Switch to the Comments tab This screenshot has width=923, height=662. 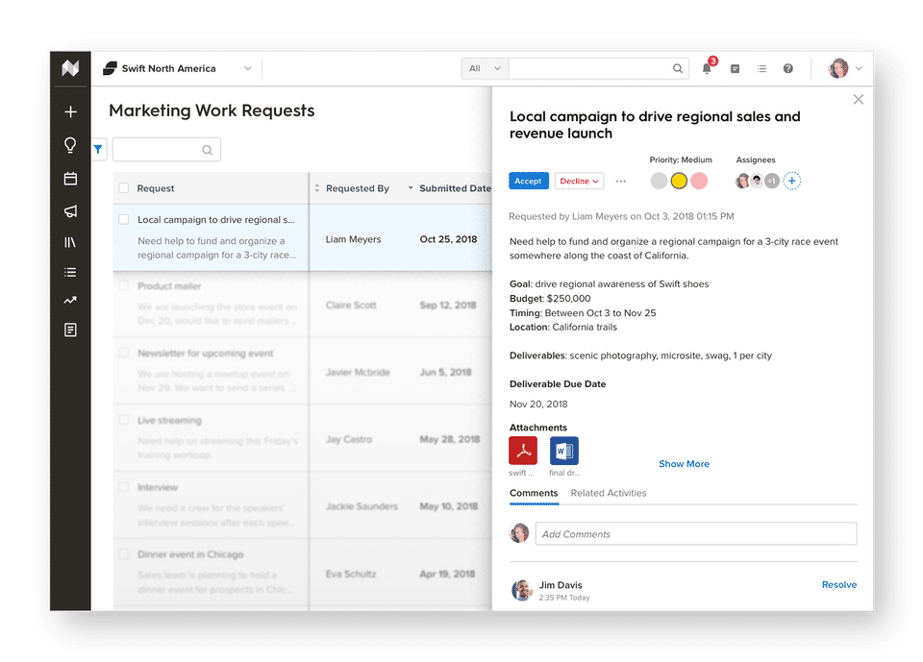point(534,493)
